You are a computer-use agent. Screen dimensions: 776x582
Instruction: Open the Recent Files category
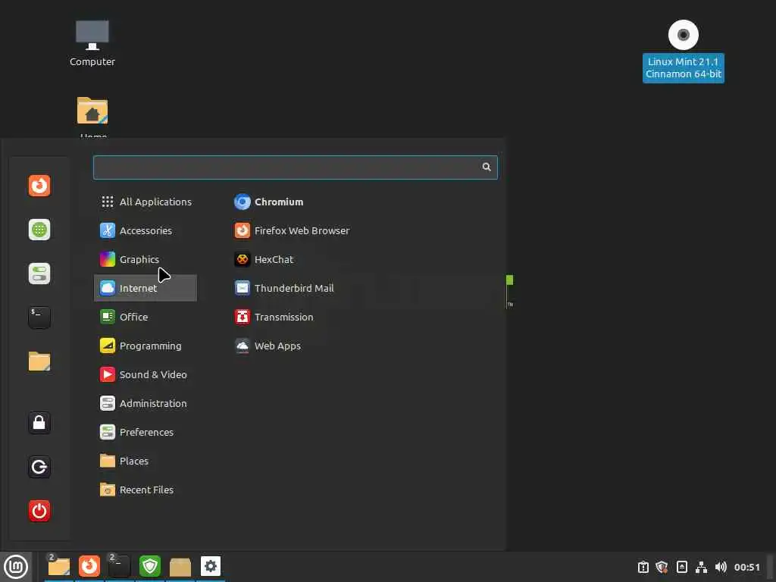click(145, 490)
